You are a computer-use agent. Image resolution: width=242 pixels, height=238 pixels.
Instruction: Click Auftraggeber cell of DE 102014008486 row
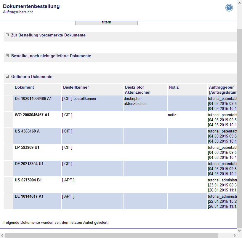click(x=222, y=103)
